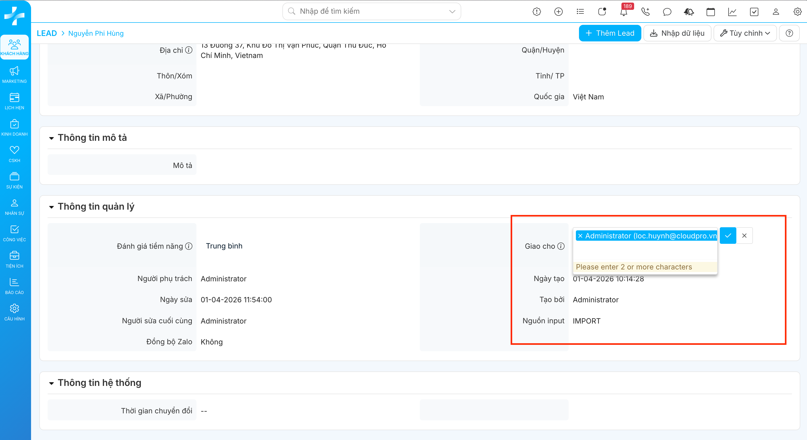The width and height of the screenshot is (807, 440).
Task: Open the notifications bell icon
Action: (x=623, y=12)
